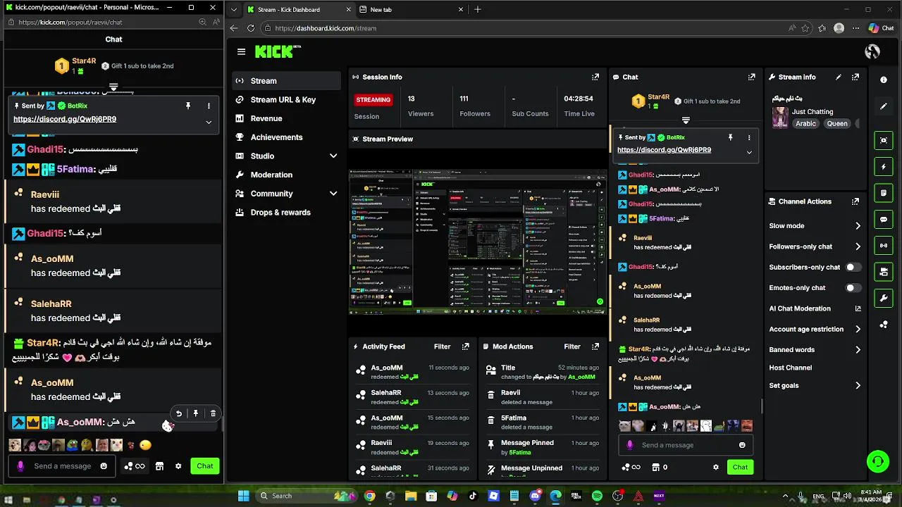The height and width of the screenshot is (507, 902).
Task: Open the profile avatar in the dashboard header
Action: [872, 51]
